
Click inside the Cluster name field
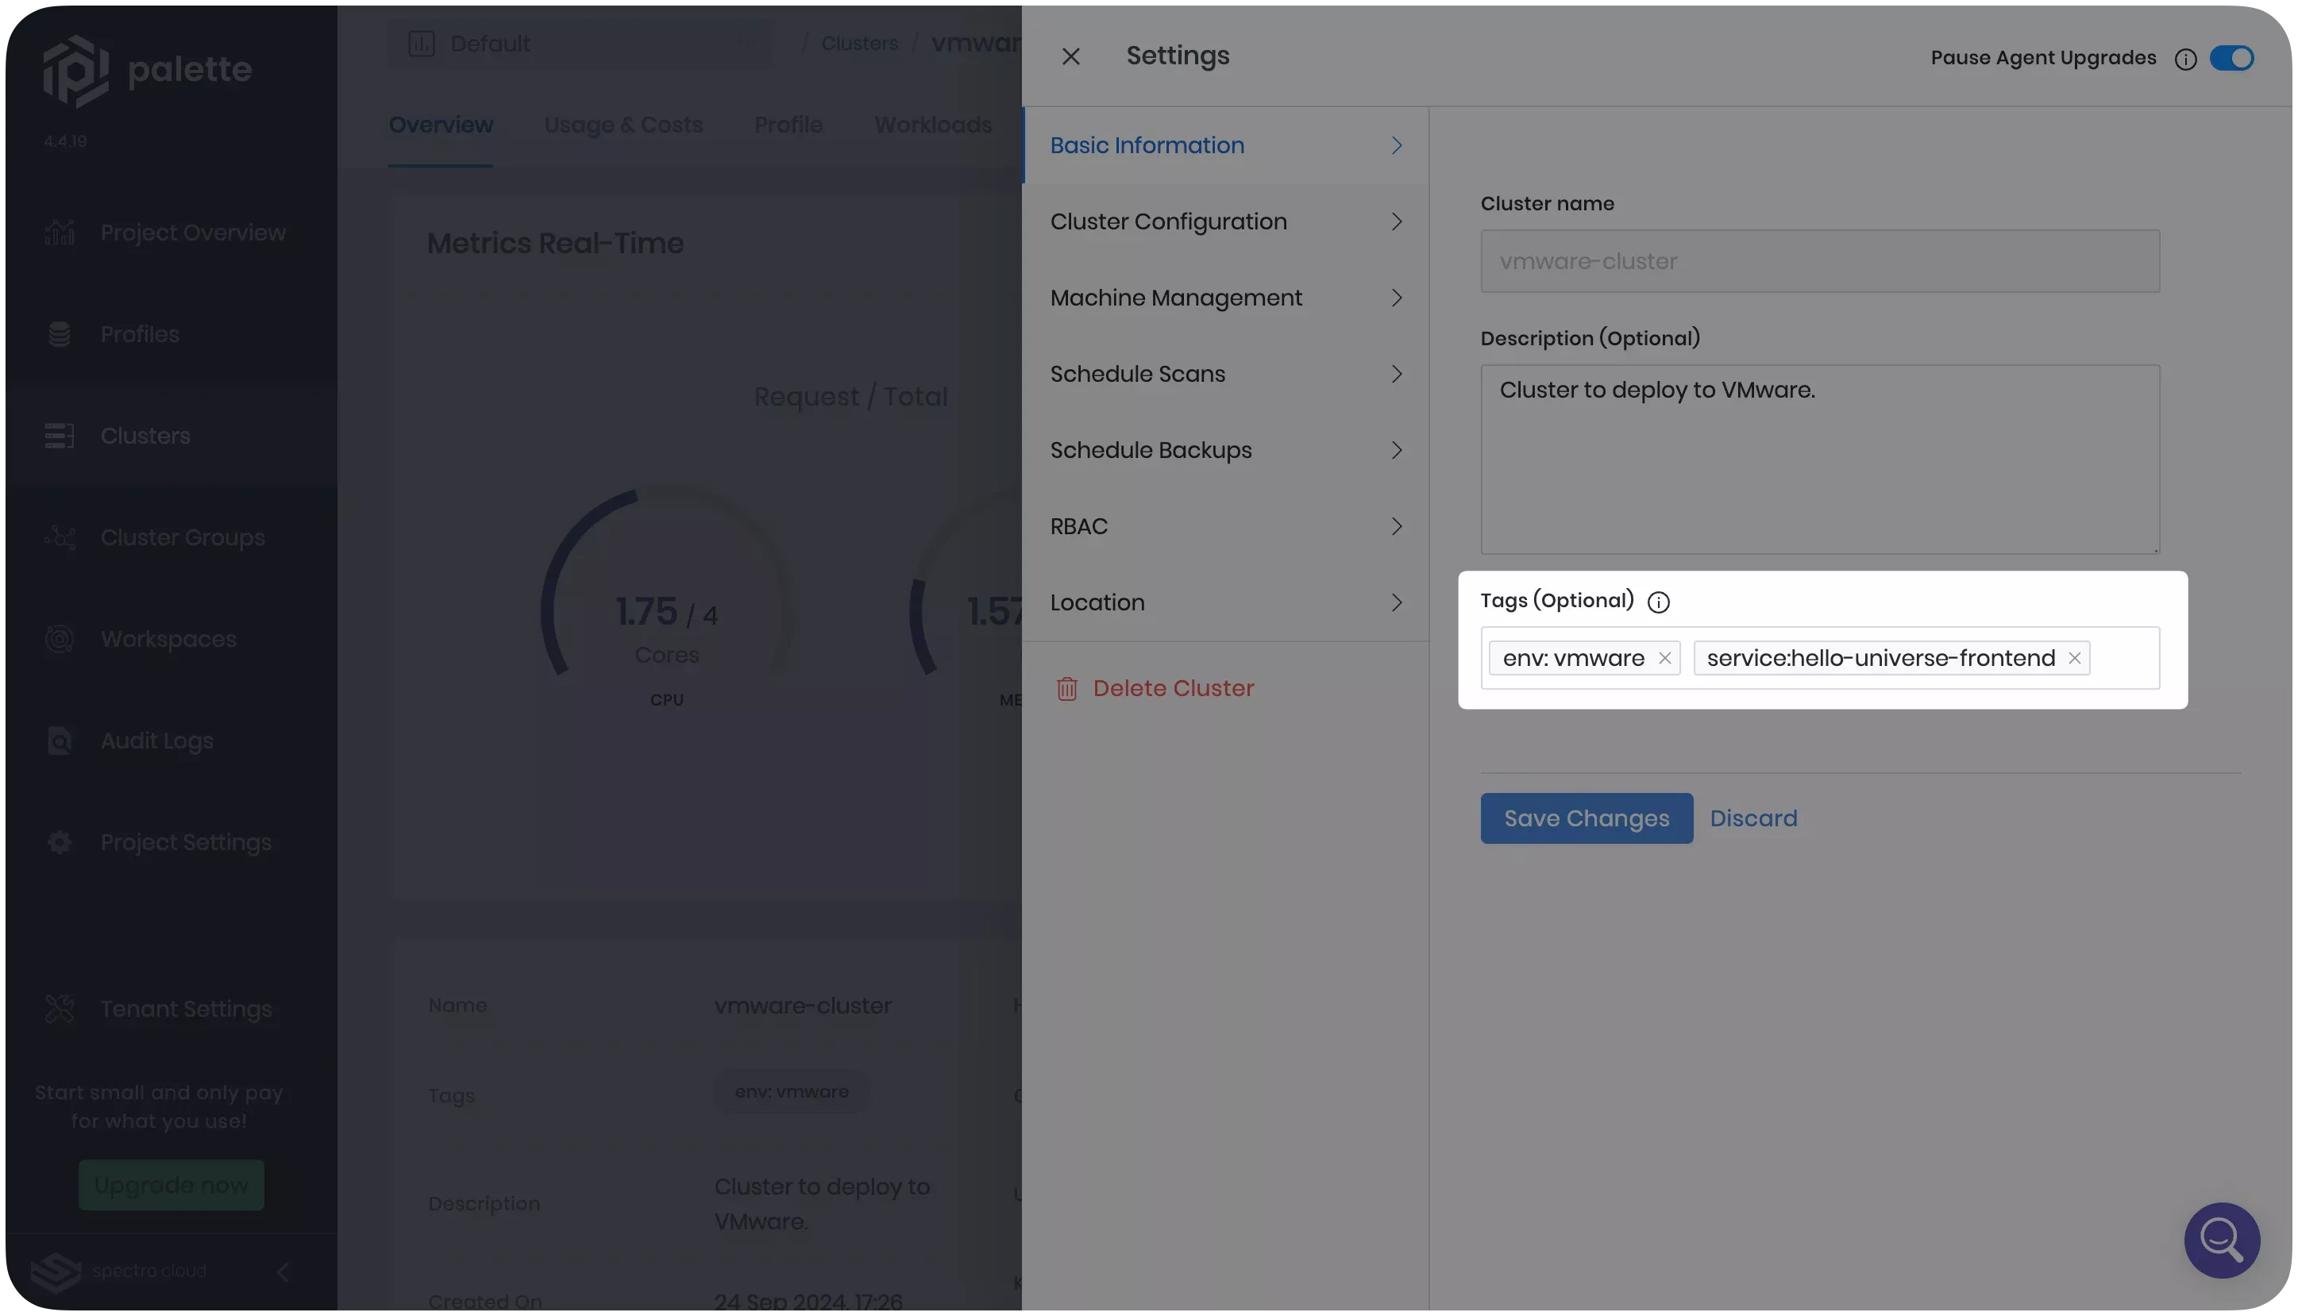pos(1819,261)
